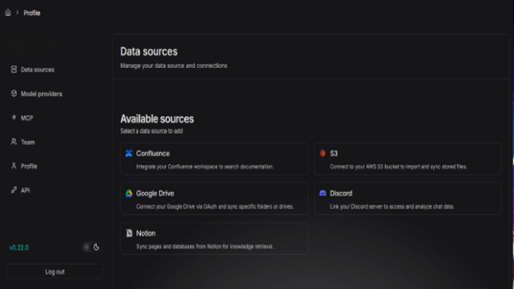Add Confluence as a data source
The image size is (514, 289).
214,159
